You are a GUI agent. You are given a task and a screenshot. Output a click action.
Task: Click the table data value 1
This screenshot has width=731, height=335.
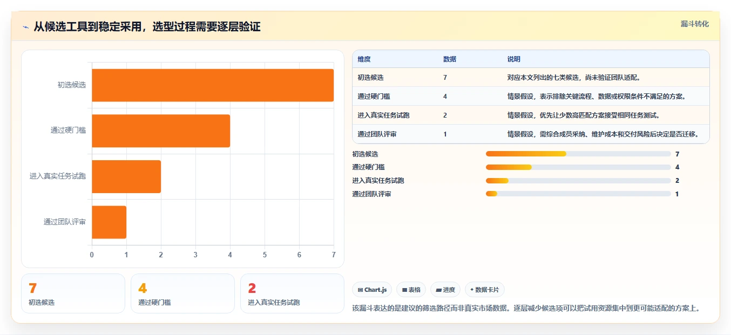[445, 134]
